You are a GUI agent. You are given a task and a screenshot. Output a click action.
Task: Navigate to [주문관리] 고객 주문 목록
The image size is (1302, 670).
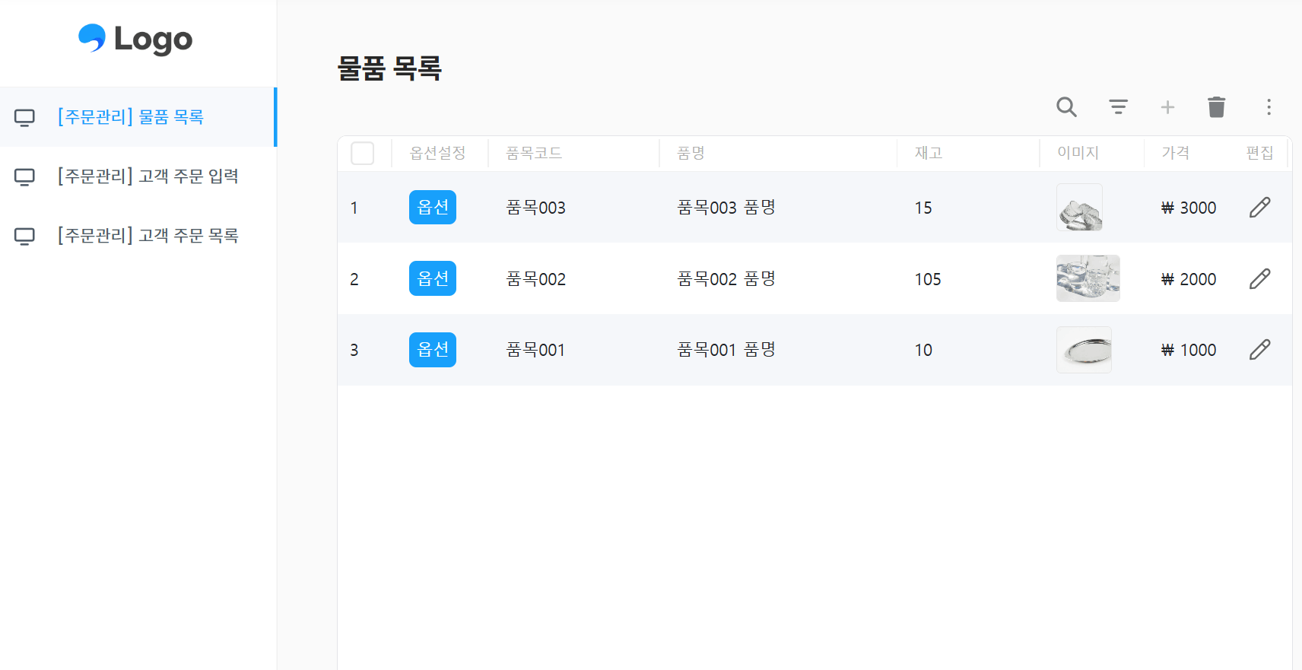point(148,236)
